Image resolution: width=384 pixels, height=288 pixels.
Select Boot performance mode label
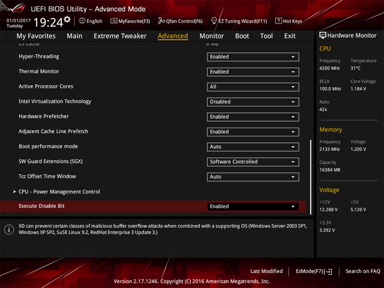(48, 147)
